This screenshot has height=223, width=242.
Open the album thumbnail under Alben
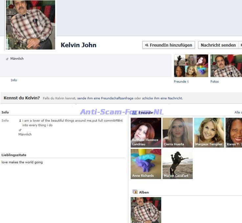click(x=146, y=210)
